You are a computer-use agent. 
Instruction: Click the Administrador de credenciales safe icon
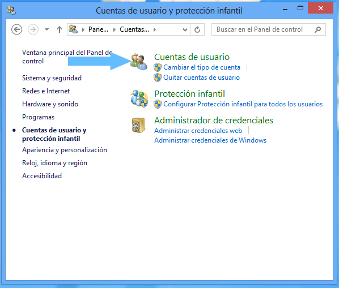pyautogui.click(x=138, y=125)
